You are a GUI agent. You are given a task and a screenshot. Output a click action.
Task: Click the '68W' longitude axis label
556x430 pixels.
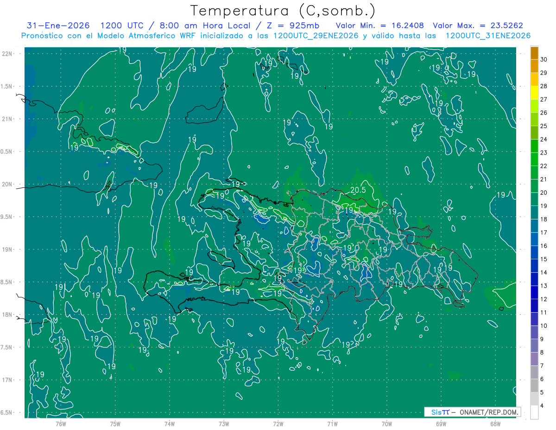(x=495, y=424)
